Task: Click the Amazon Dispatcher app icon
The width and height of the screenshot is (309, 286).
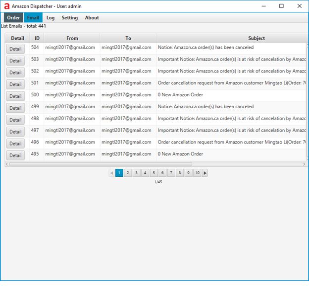Action: 7,6
